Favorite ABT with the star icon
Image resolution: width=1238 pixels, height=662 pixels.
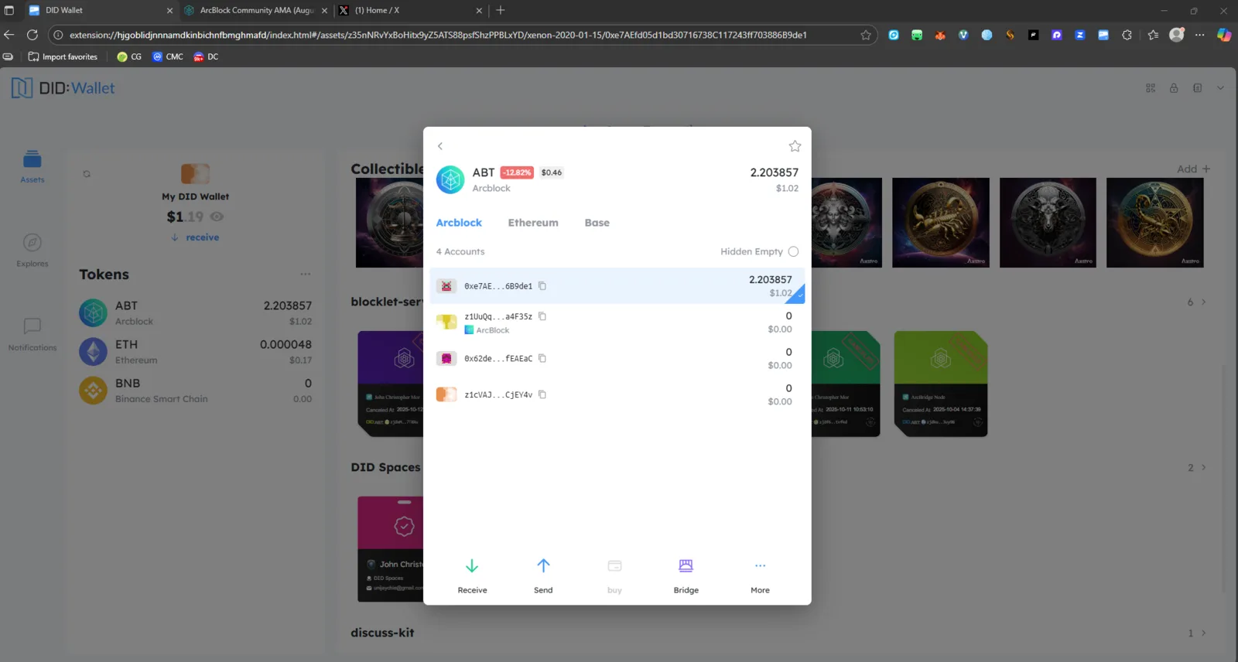click(x=795, y=146)
